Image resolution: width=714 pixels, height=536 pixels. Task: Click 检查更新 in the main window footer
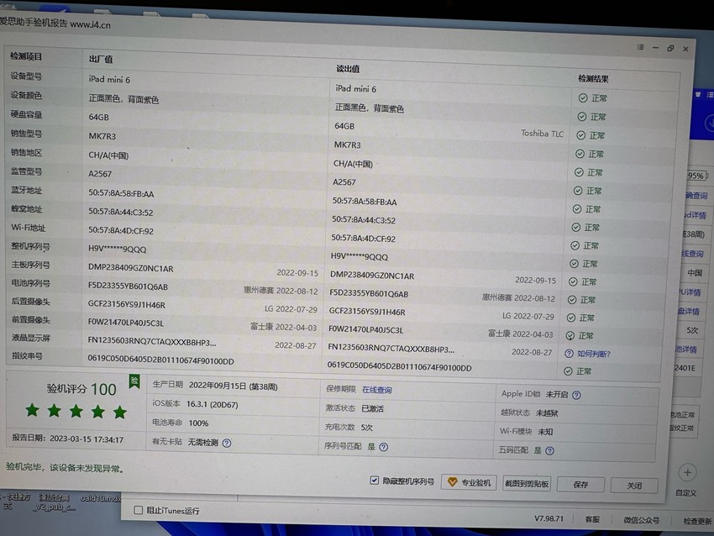tap(697, 521)
